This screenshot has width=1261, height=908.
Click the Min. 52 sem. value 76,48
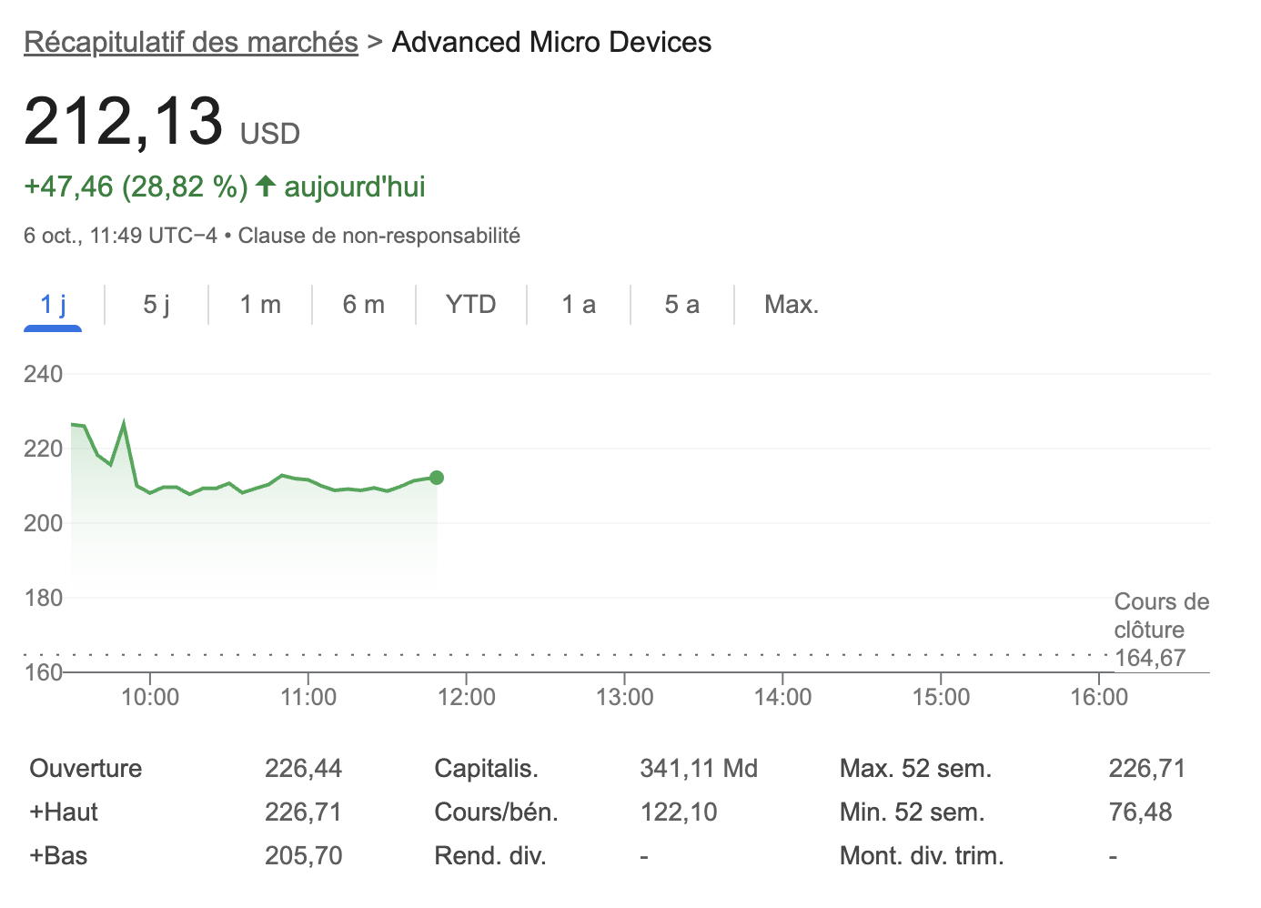pos(1140,812)
